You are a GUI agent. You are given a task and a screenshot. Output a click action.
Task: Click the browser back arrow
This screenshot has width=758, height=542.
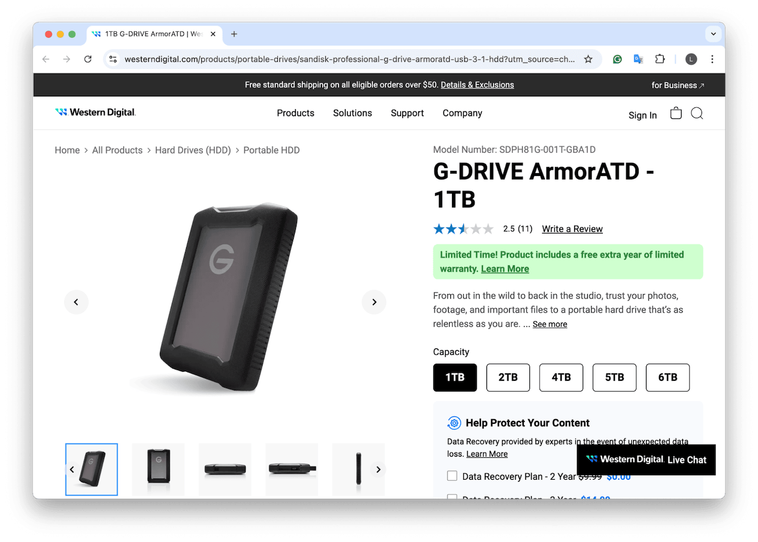46,59
